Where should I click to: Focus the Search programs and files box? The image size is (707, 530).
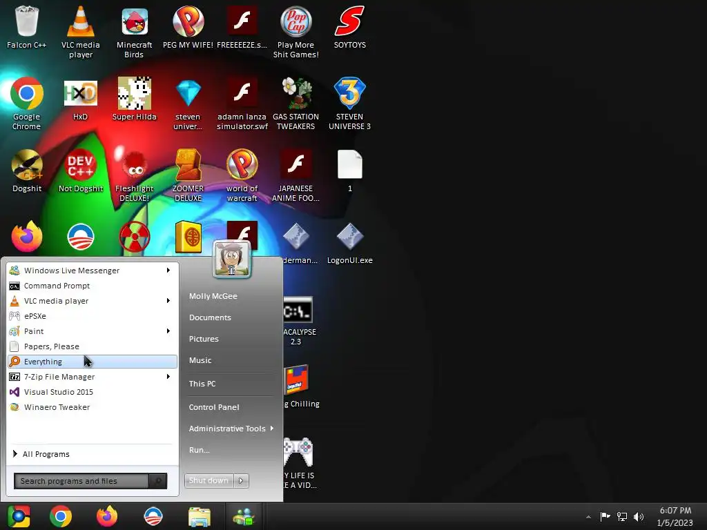(81, 481)
